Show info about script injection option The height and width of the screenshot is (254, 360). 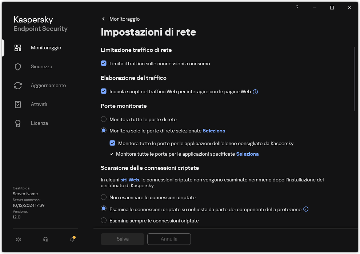(255, 91)
